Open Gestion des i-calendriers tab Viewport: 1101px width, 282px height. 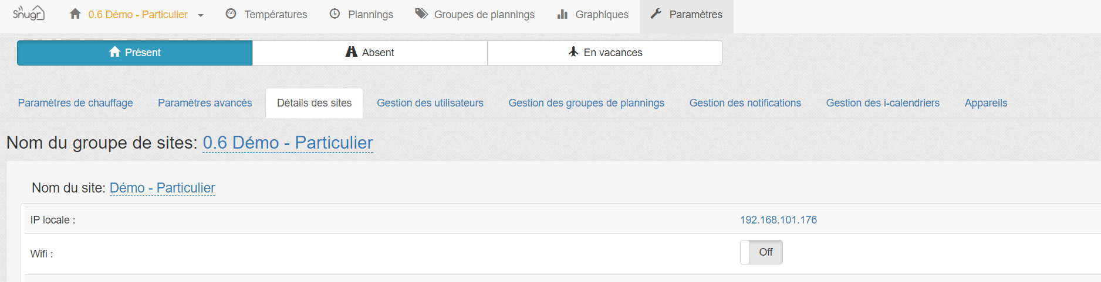coord(883,103)
